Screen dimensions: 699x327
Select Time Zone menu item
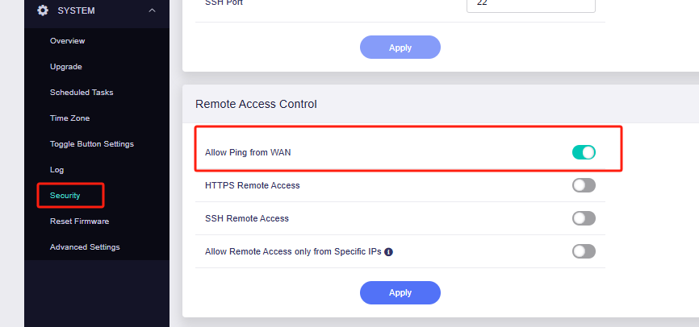click(x=69, y=118)
